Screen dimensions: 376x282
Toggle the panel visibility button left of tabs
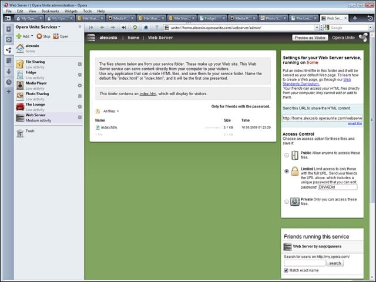[x=8, y=18]
